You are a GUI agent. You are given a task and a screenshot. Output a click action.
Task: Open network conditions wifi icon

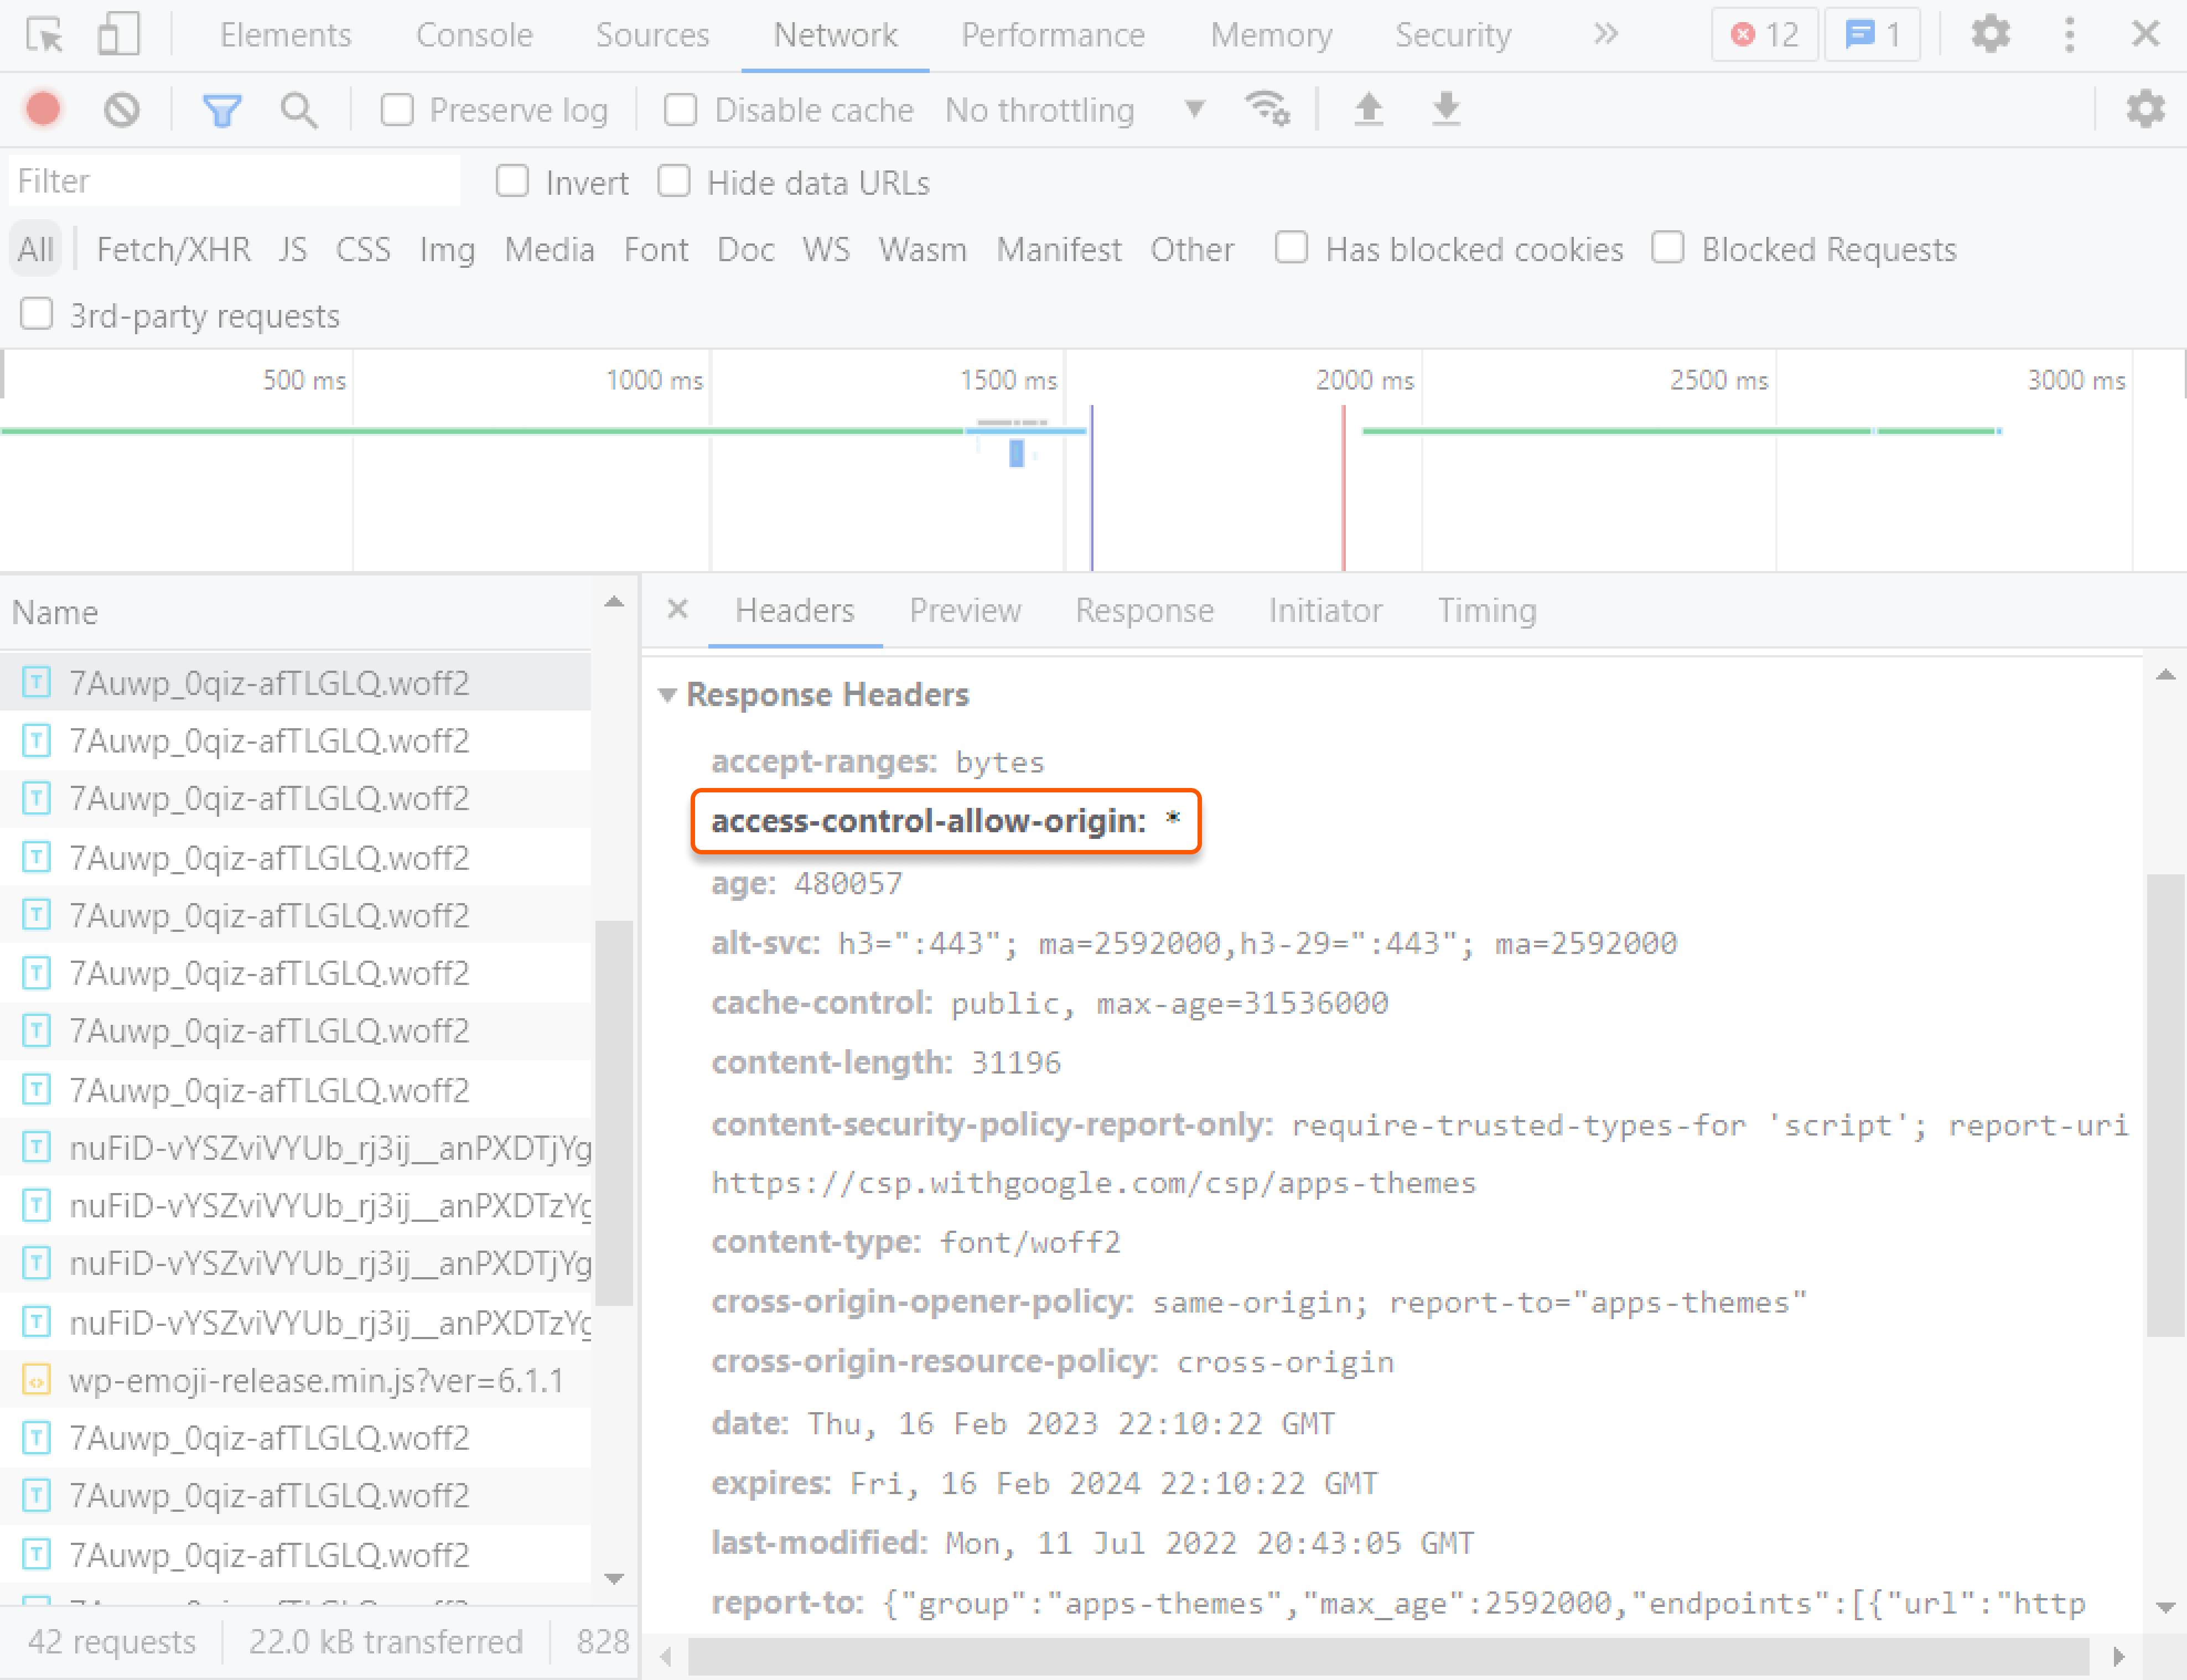point(1267,108)
